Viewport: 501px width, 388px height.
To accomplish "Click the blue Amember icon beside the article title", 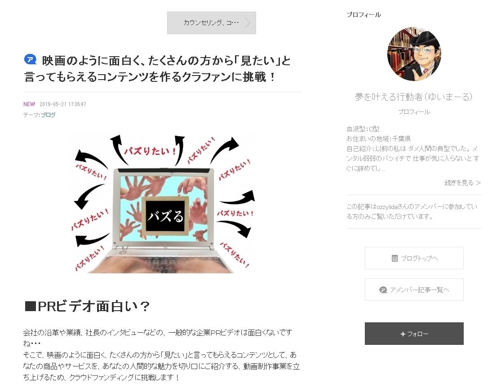I will [31, 59].
